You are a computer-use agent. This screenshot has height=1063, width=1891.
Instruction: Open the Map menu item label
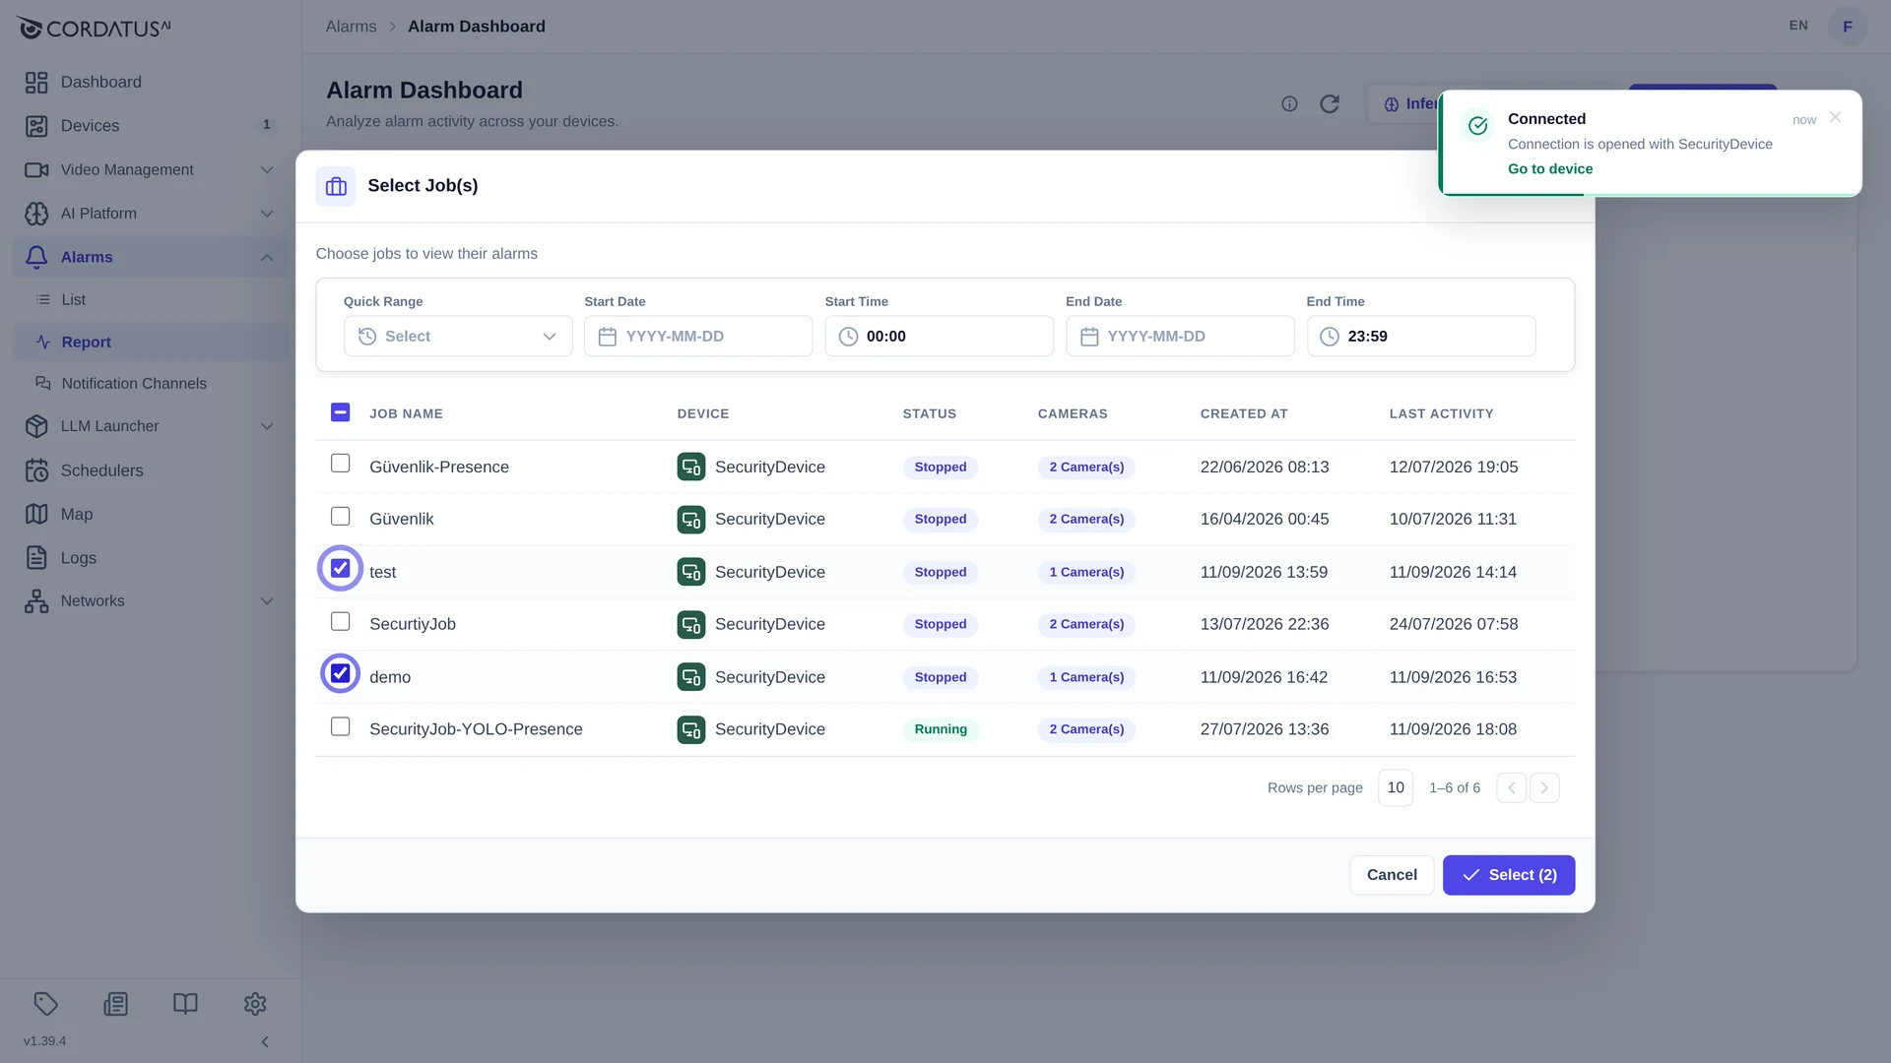[x=77, y=515]
